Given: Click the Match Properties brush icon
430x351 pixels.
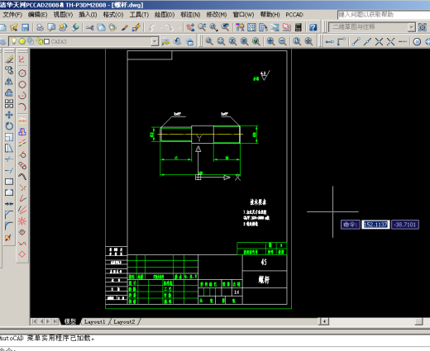Looking at the screenshot, I should [125, 27].
